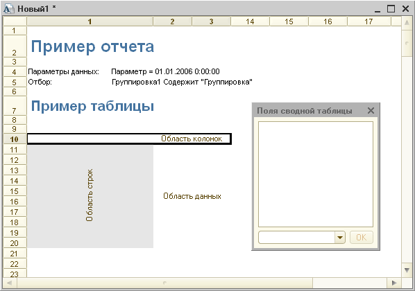
Task: Click the Пример таблицы heading
Action: [x=92, y=106]
